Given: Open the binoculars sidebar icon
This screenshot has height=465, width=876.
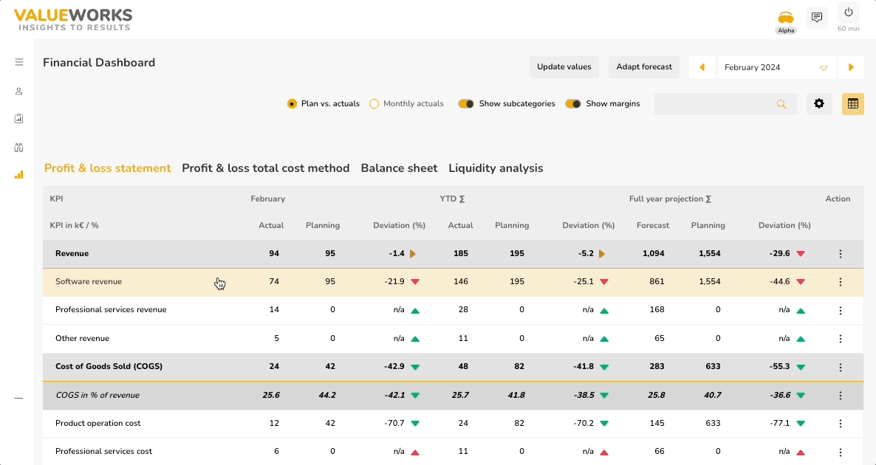Looking at the screenshot, I should click(x=19, y=147).
